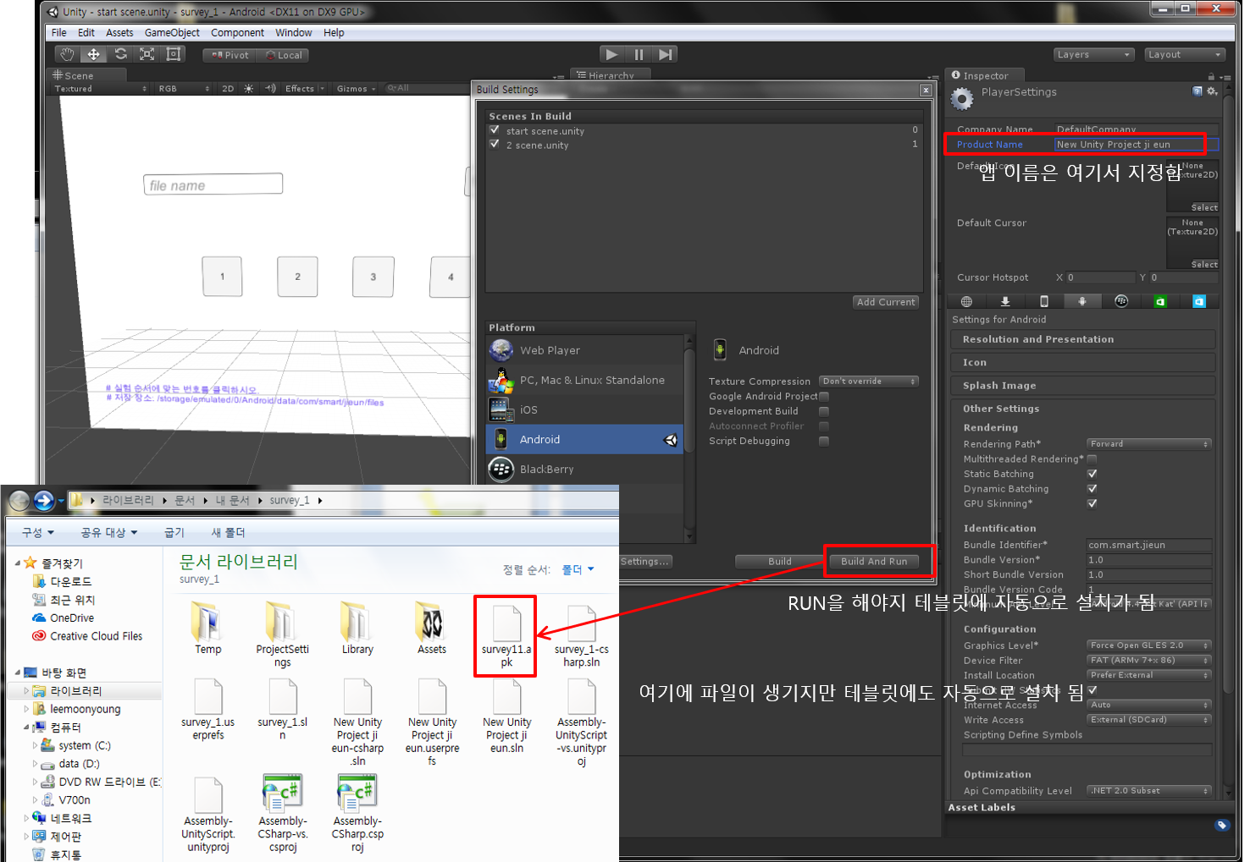1250x862 pixels.
Task: Open the File menu
Action: [x=58, y=32]
